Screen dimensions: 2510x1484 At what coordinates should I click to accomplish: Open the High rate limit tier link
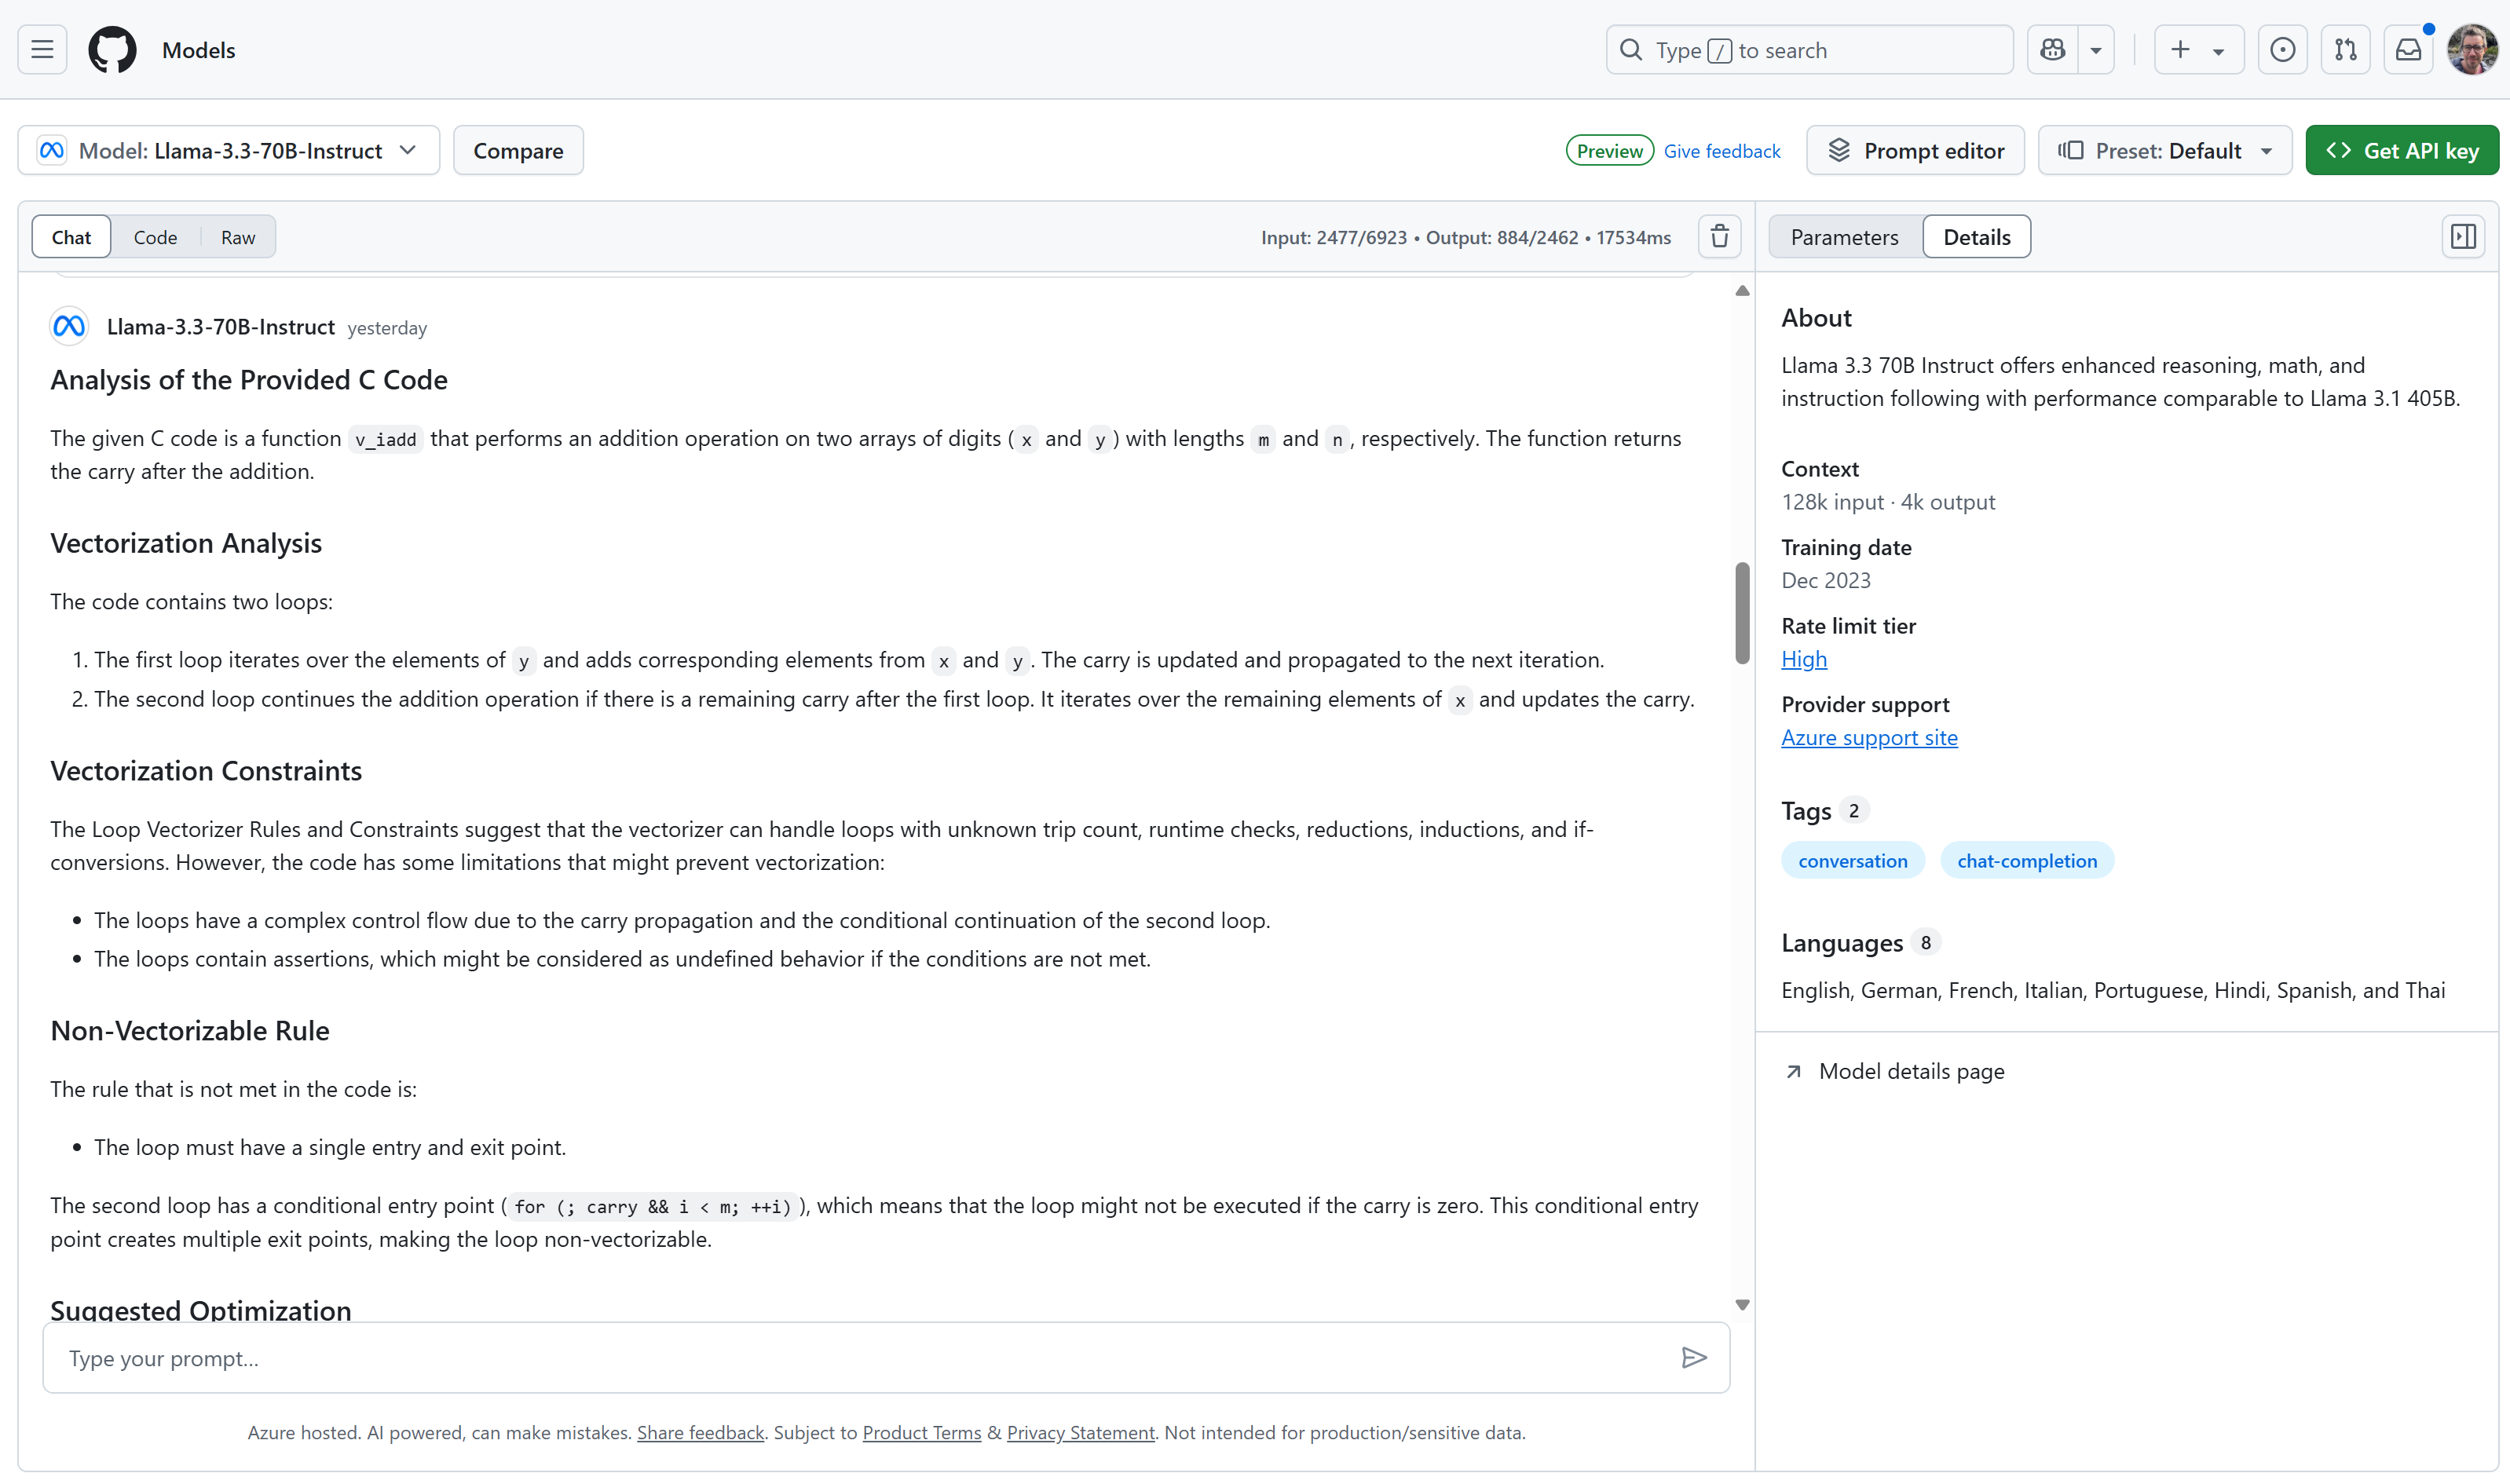tap(1804, 659)
